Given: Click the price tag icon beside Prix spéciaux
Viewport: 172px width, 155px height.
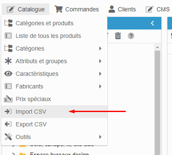Looking at the screenshot, I should tap(8, 99).
